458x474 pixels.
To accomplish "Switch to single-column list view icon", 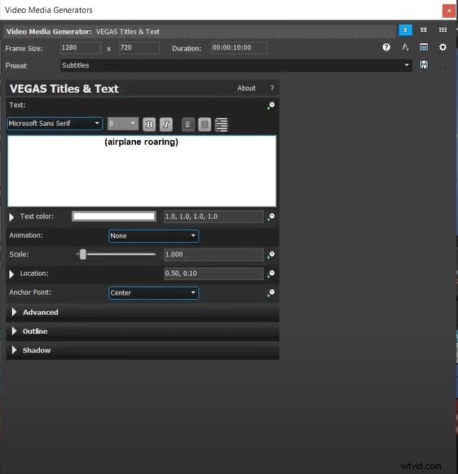I will coord(405,30).
